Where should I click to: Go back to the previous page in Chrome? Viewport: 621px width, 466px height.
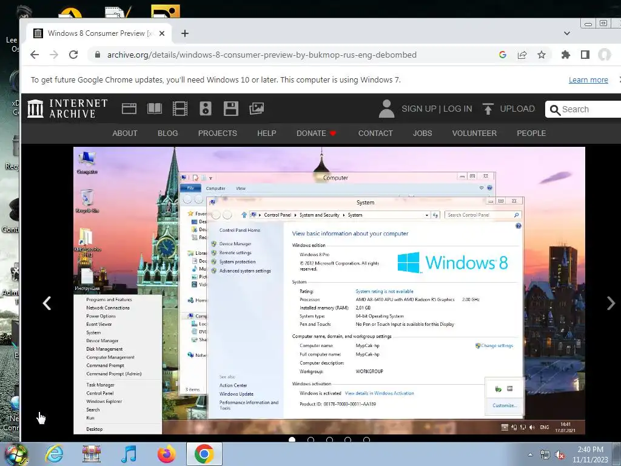35,55
